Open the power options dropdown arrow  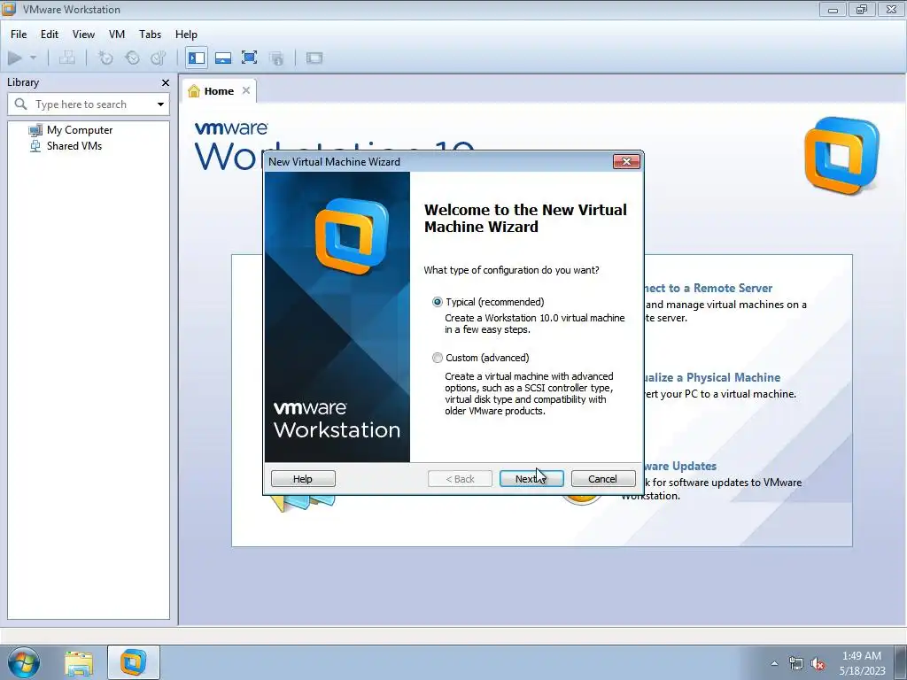[x=33, y=58]
